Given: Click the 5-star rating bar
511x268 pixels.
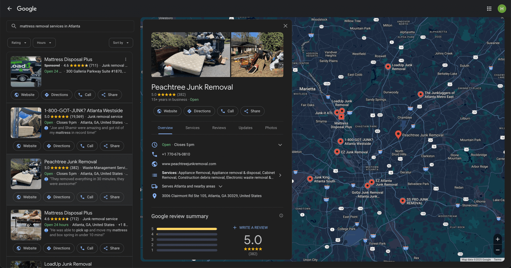Looking at the screenshot, I should pyautogui.click(x=187, y=229).
